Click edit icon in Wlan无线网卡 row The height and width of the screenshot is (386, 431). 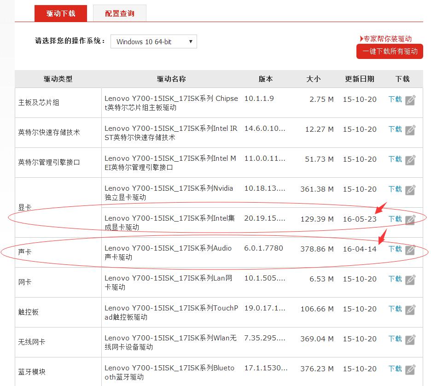tap(410, 340)
